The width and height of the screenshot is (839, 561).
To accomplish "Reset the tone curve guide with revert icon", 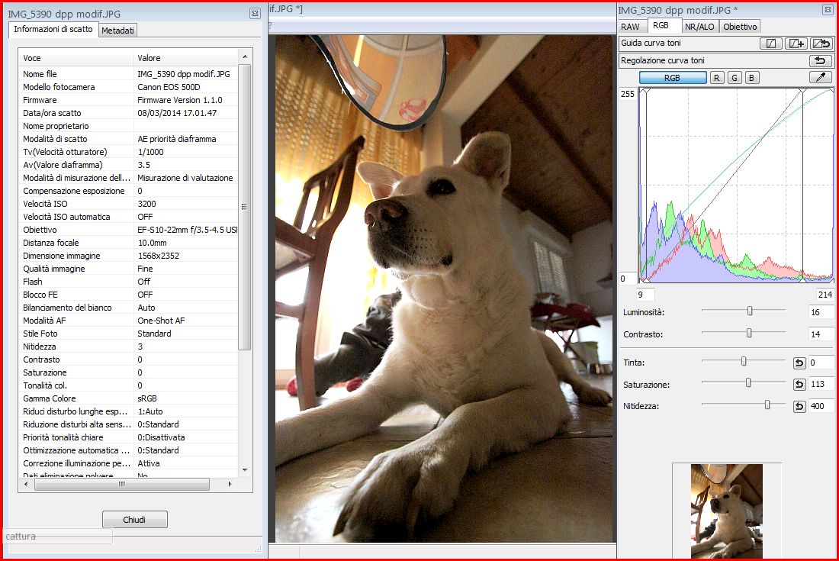I will click(x=821, y=44).
